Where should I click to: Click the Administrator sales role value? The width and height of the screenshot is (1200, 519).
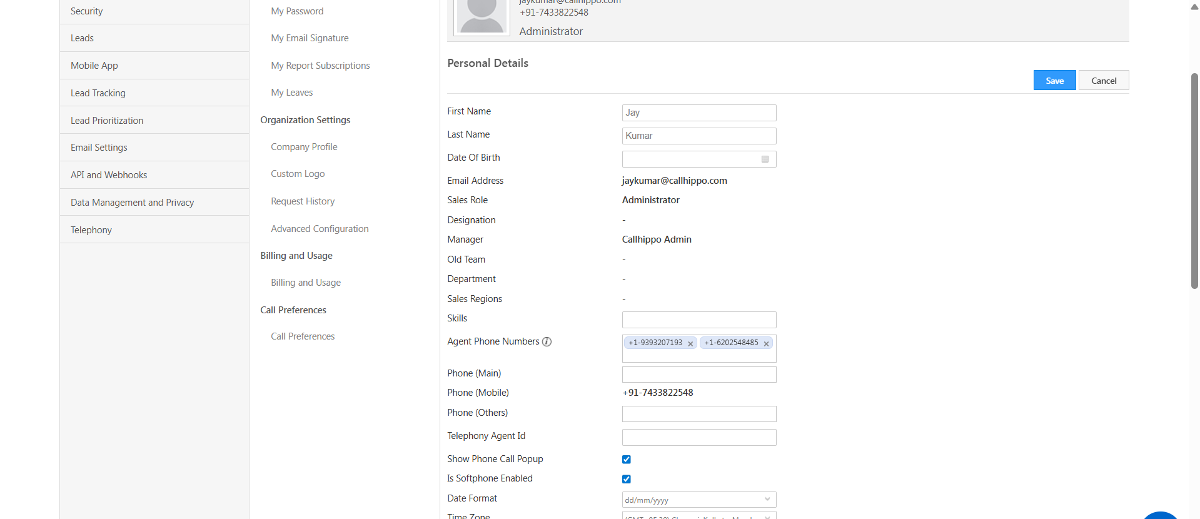pyautogui.click(x=650, y=200)
